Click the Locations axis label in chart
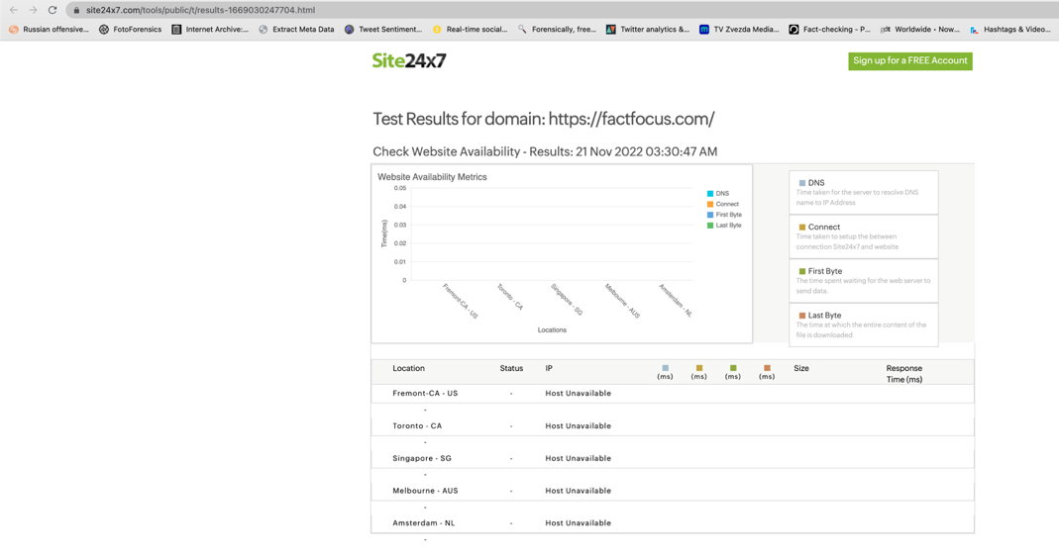Image resolution: width=1059 pixels, height=558 pixels. point(552,329)
